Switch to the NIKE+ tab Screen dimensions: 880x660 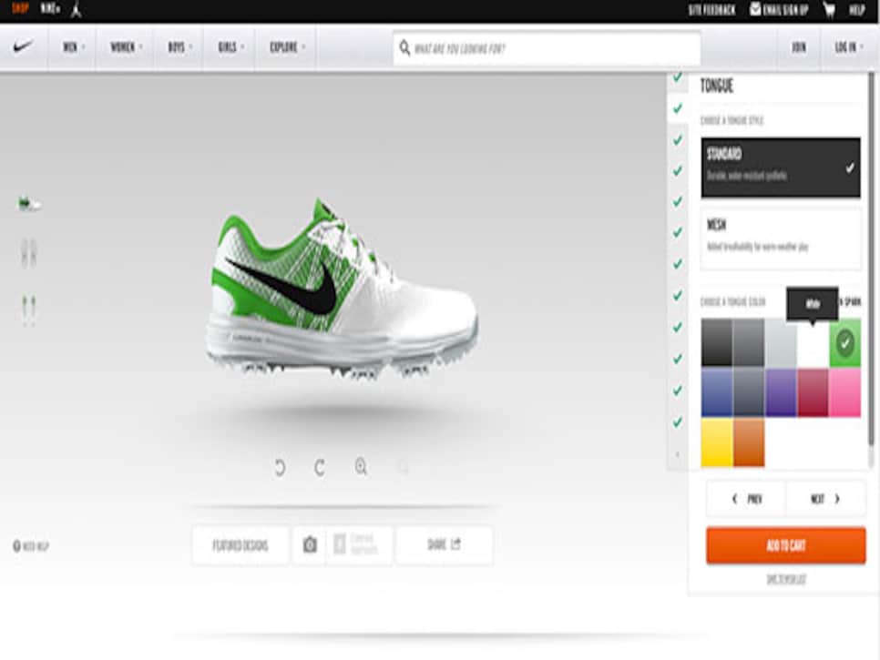(50, 8)
